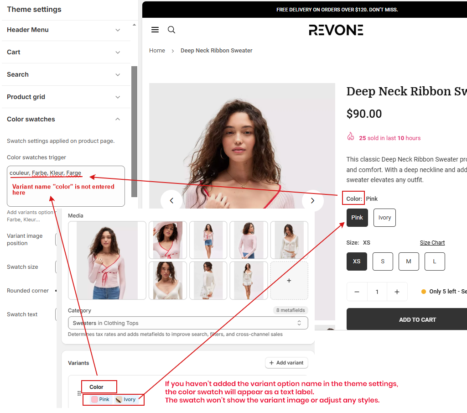467x413 pixels.
Task: Choose size M option
Action: click(409, 261)
